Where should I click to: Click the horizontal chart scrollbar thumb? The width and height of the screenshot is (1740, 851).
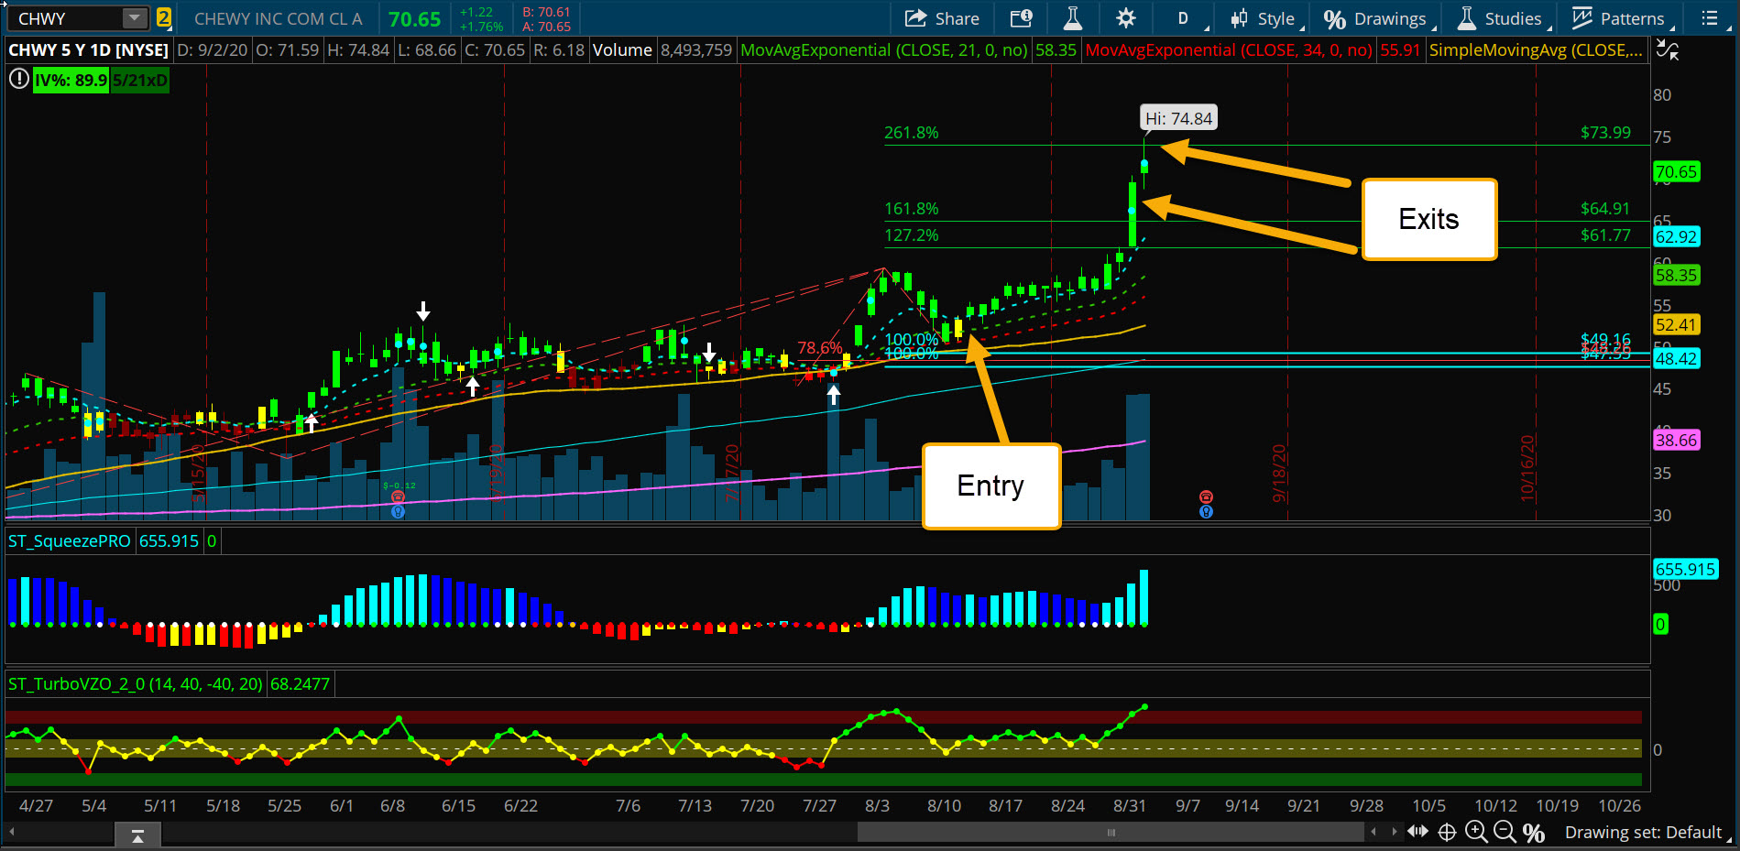point(1111,832)
